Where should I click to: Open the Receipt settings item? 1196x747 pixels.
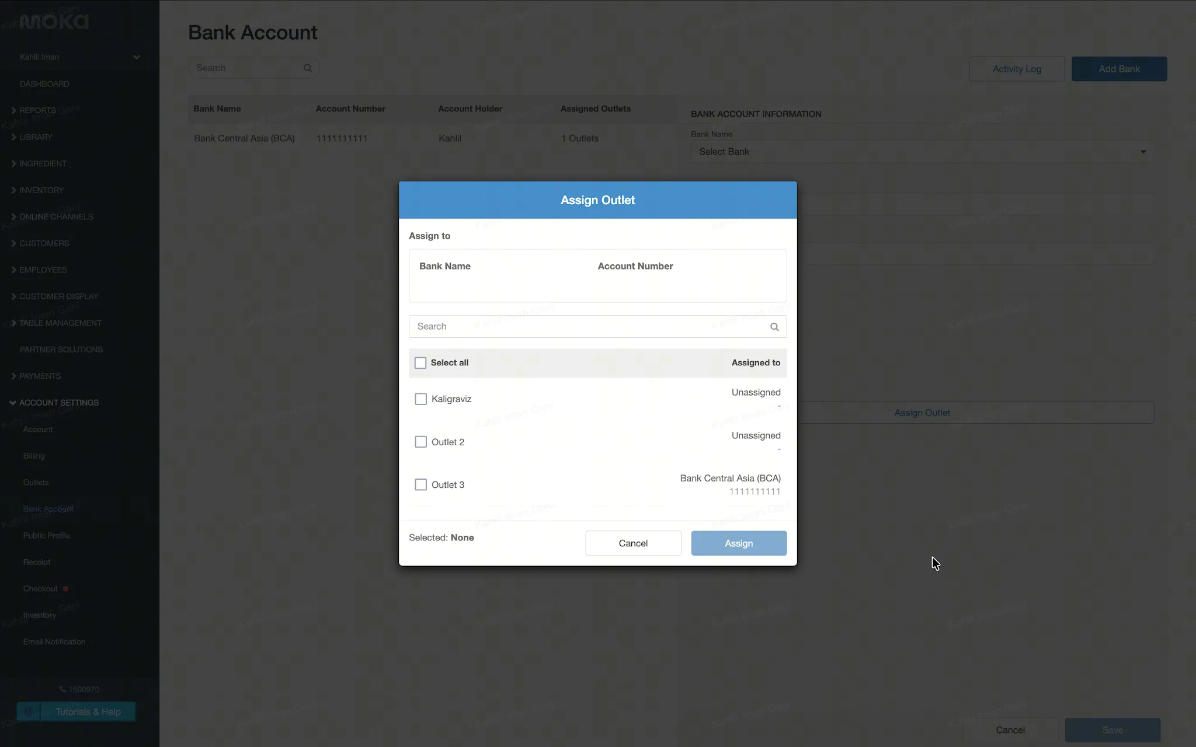coord(37,562)
